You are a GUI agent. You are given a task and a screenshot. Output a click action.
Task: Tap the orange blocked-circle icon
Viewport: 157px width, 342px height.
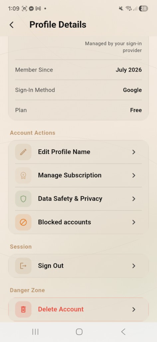(x=23, y=222)
